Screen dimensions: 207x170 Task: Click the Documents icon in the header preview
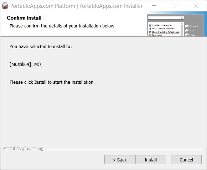[187, 26]
